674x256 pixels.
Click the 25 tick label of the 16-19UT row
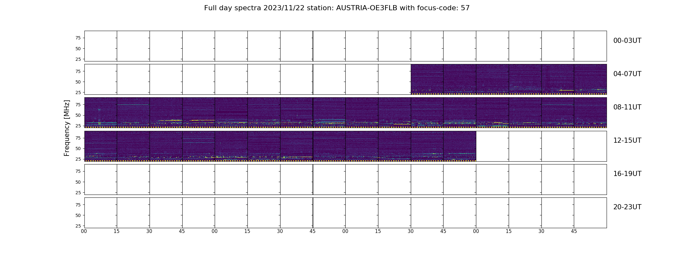pyautogui.click(x=78, y=193)
